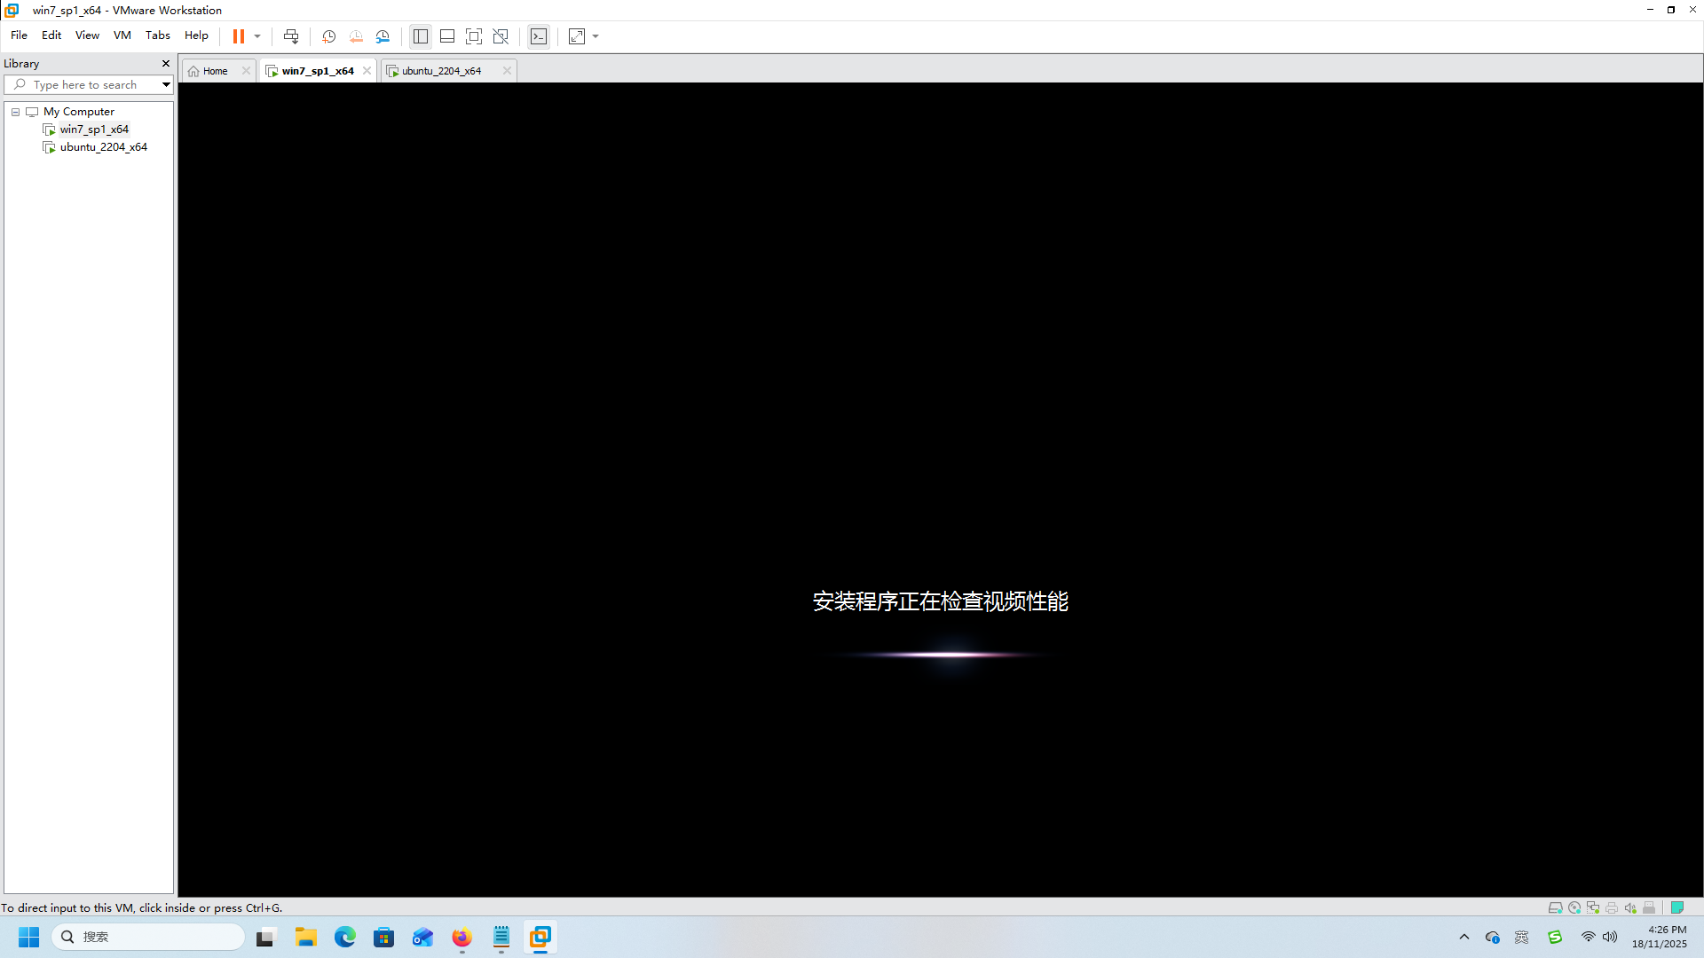Toggle the thumbnail bar view
The height and width of the screenshot is (958, 1704).
[447, 36]
